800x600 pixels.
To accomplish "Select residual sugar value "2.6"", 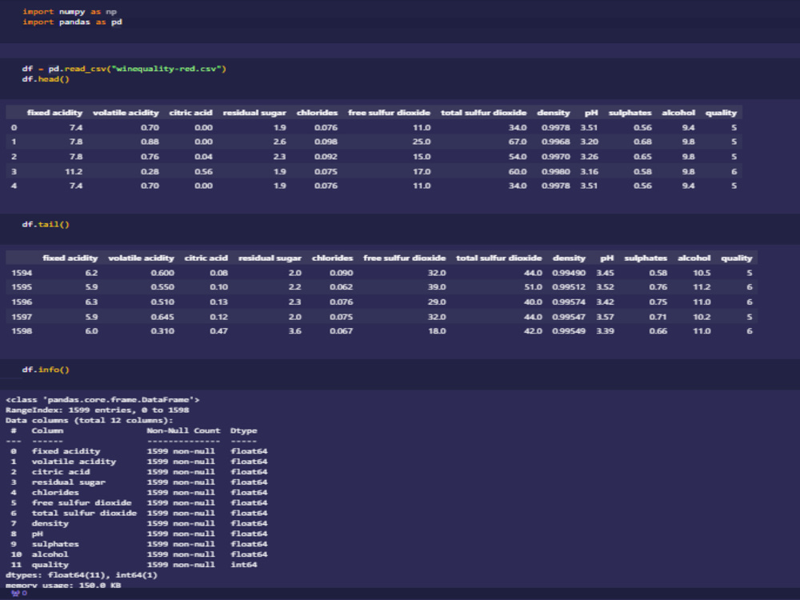I will coord(279,142).
